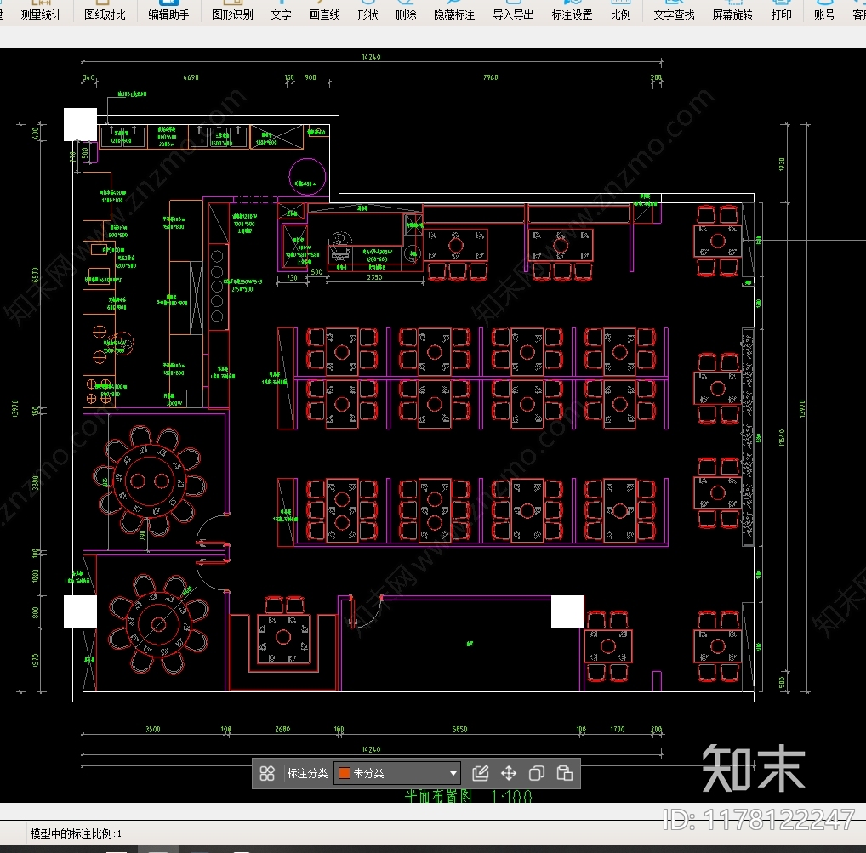The width and height of the screenshot is (866, 853).
Task: Click the status bar text 模型中的标注比例:1
Action: (x=76, y=833)
